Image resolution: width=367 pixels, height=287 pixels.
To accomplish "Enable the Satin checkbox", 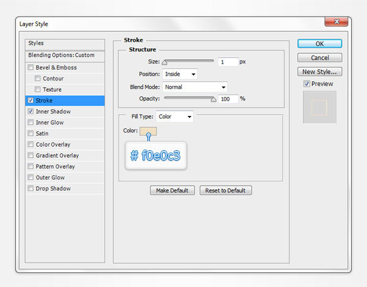I will (31, 133).
